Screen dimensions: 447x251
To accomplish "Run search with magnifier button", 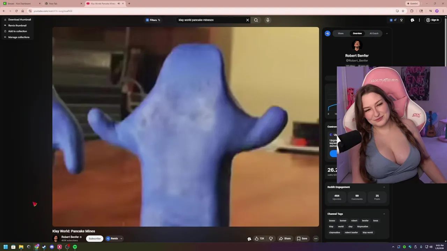I will coord(256,20).
